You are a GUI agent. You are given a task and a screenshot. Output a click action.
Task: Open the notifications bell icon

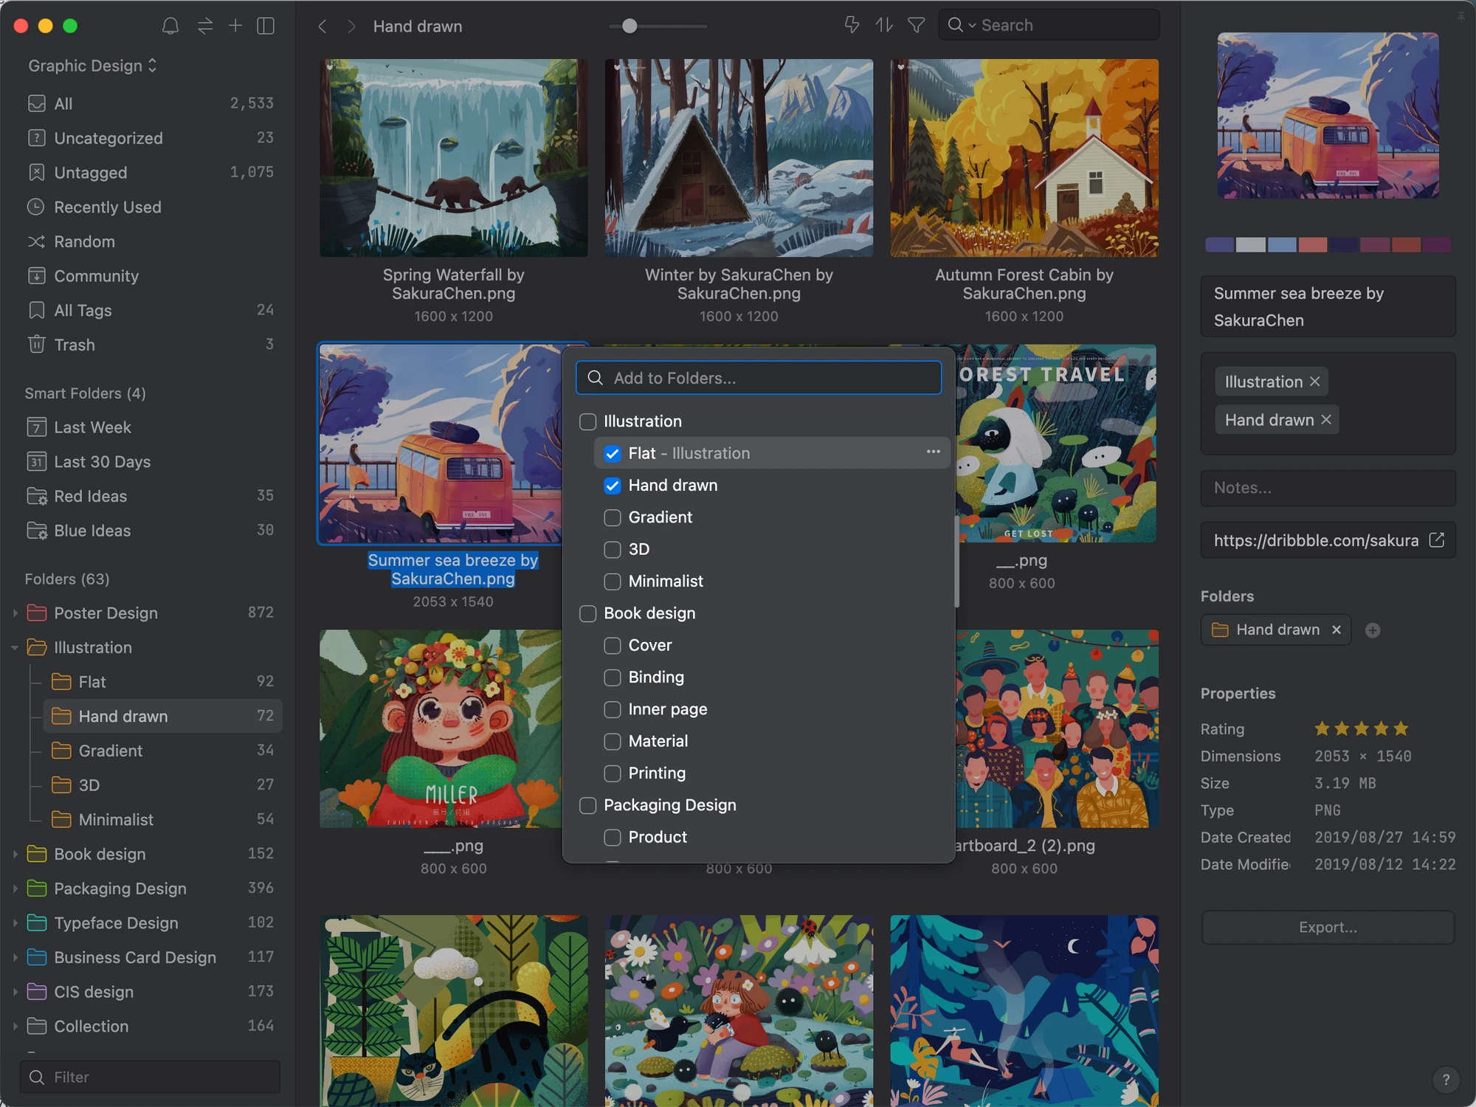(x=170, y=25)
